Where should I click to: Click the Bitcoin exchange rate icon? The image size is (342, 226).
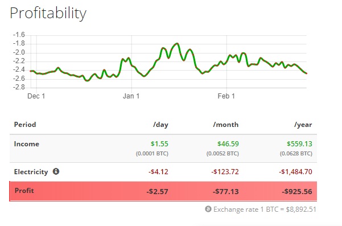click(208, 209)
